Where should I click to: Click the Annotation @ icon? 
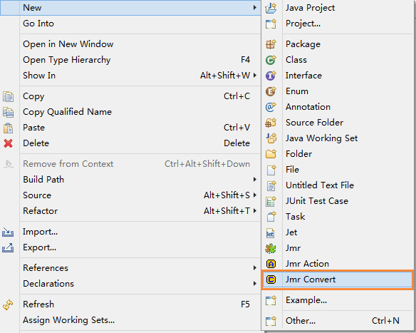coord(271,107)
